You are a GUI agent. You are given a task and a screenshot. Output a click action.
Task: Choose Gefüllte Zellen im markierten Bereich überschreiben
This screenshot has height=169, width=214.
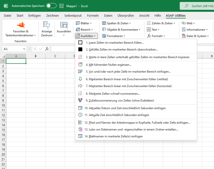tap(136, 49)
